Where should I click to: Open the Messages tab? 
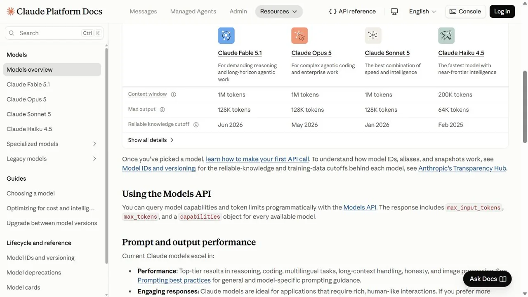coord(143,12)
